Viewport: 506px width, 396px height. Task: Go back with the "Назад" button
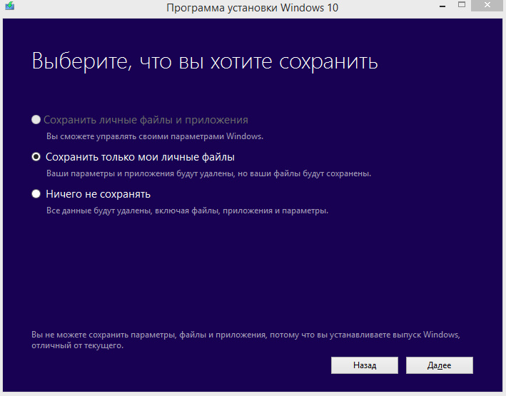(365, 365)
